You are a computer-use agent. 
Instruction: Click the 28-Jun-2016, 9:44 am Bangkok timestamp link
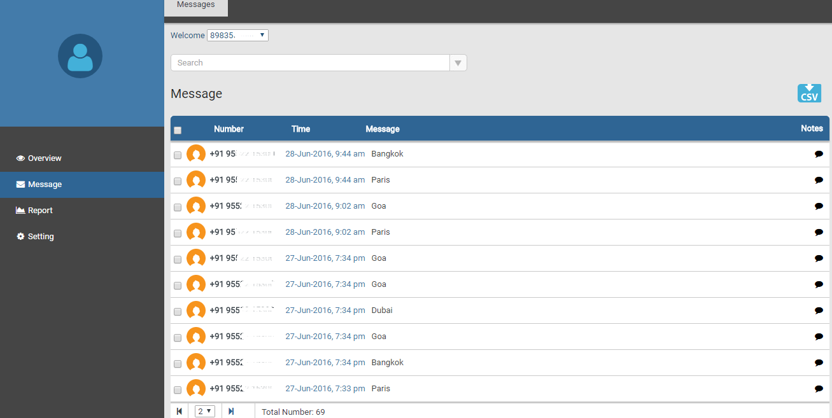(325, 154)
